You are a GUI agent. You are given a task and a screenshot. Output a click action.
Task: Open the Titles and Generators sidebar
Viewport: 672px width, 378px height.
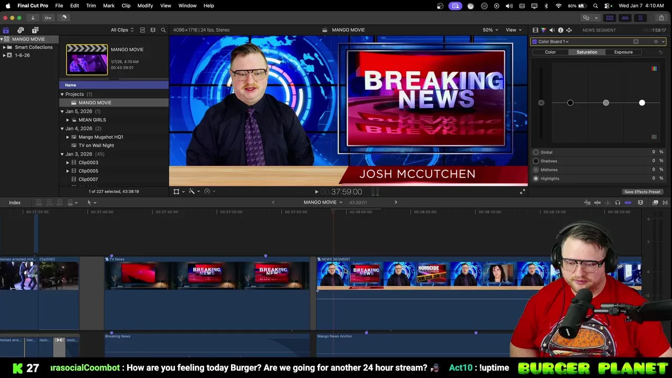pos(35,30)
